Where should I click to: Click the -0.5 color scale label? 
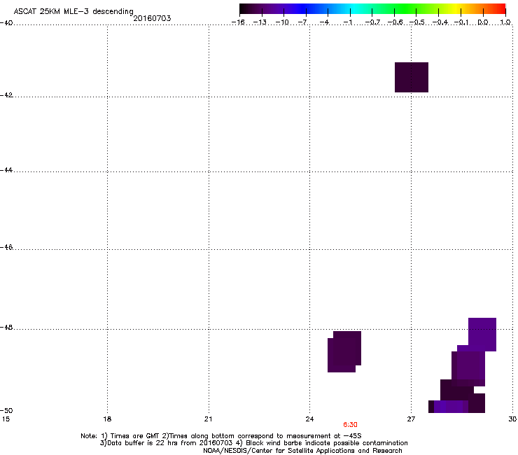point(417,22)
